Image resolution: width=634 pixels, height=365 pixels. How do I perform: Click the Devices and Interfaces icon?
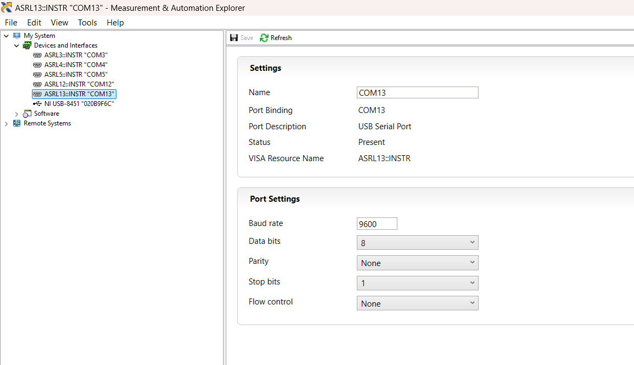27,45
